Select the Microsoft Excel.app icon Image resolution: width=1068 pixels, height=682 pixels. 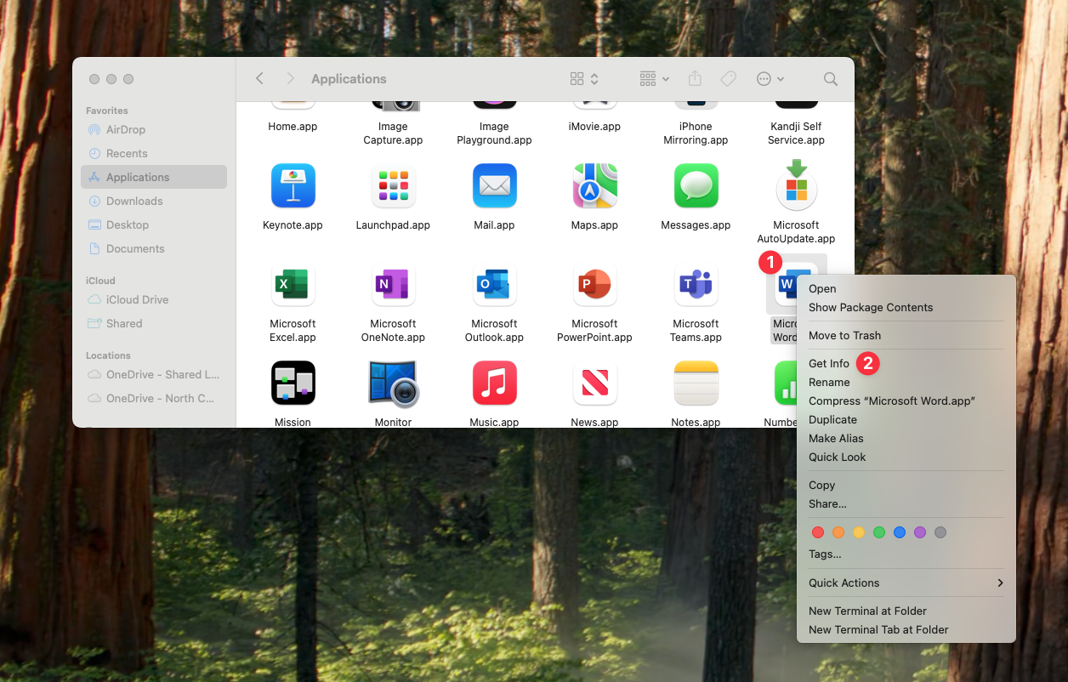(293, 285)
